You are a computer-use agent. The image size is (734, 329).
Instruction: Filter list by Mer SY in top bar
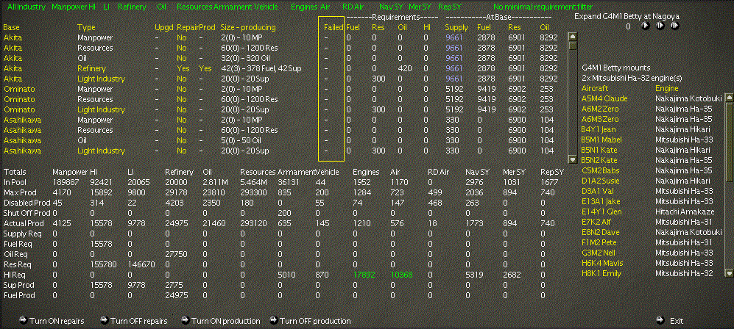click(x=420, y=7)
